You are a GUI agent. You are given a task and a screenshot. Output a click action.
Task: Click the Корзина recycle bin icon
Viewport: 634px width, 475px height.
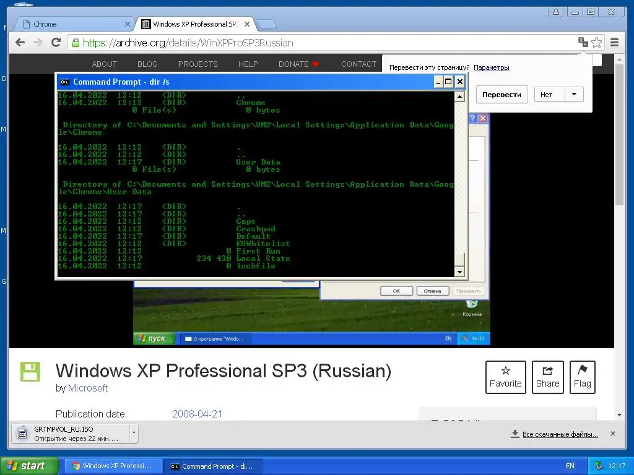(x=471, y=308)
